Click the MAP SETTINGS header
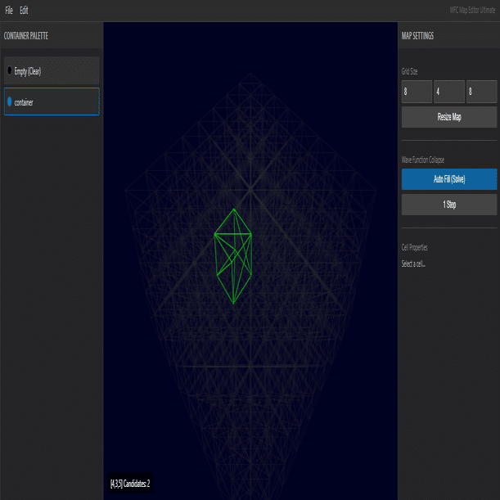This screenshot has width=500, height=500. click(417, 36)
